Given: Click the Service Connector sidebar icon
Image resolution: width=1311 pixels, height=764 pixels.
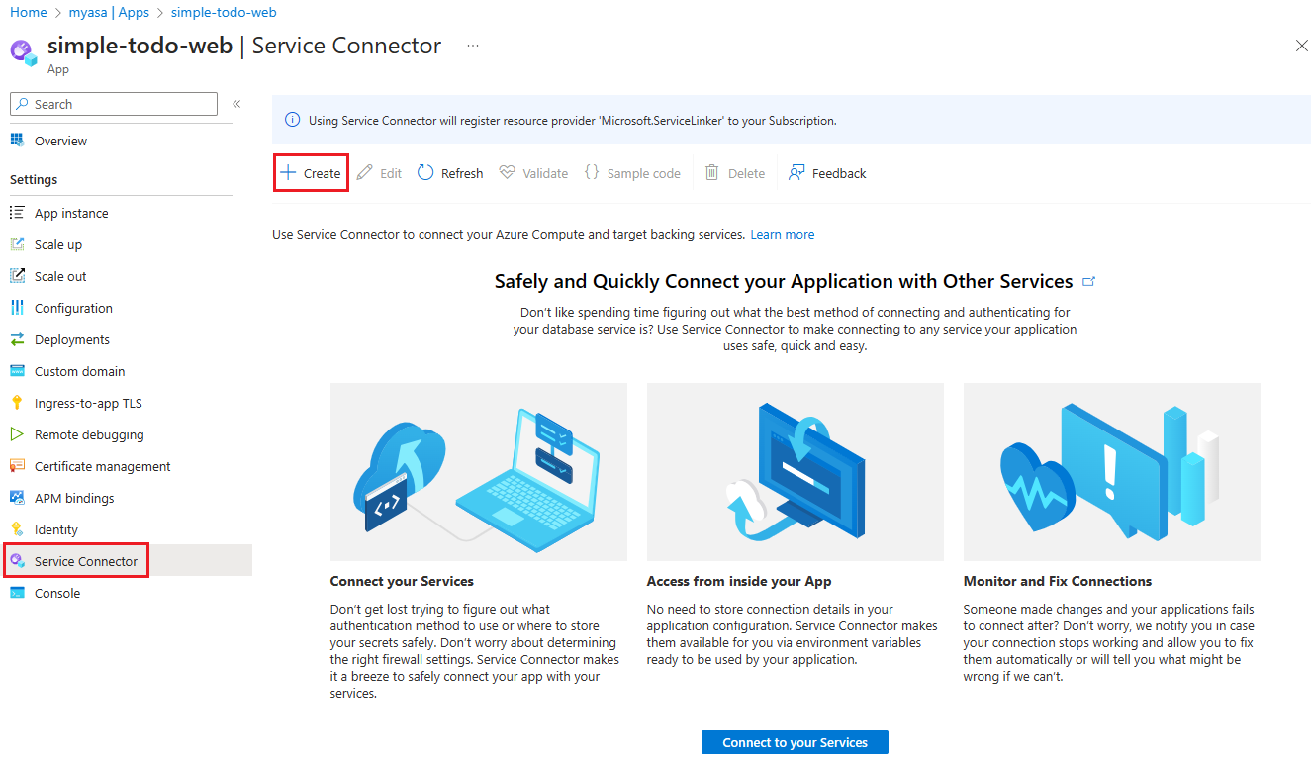Looking at the screenshot, I should [17, 561].
